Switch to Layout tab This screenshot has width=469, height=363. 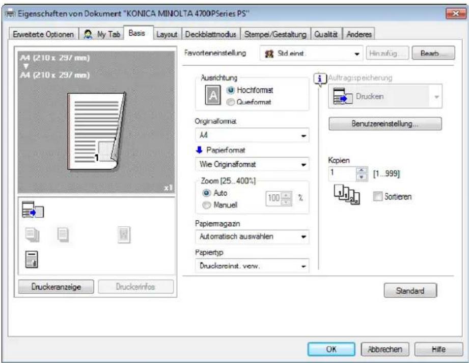167,35
